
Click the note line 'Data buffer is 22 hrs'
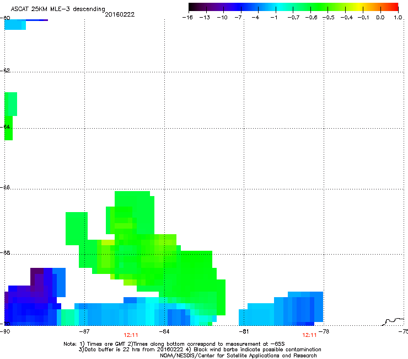200,350
